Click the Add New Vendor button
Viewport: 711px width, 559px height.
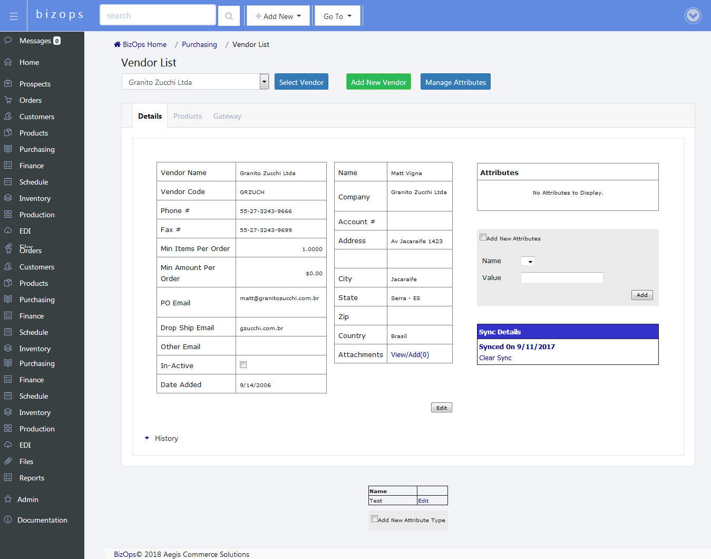click(378, 82)
